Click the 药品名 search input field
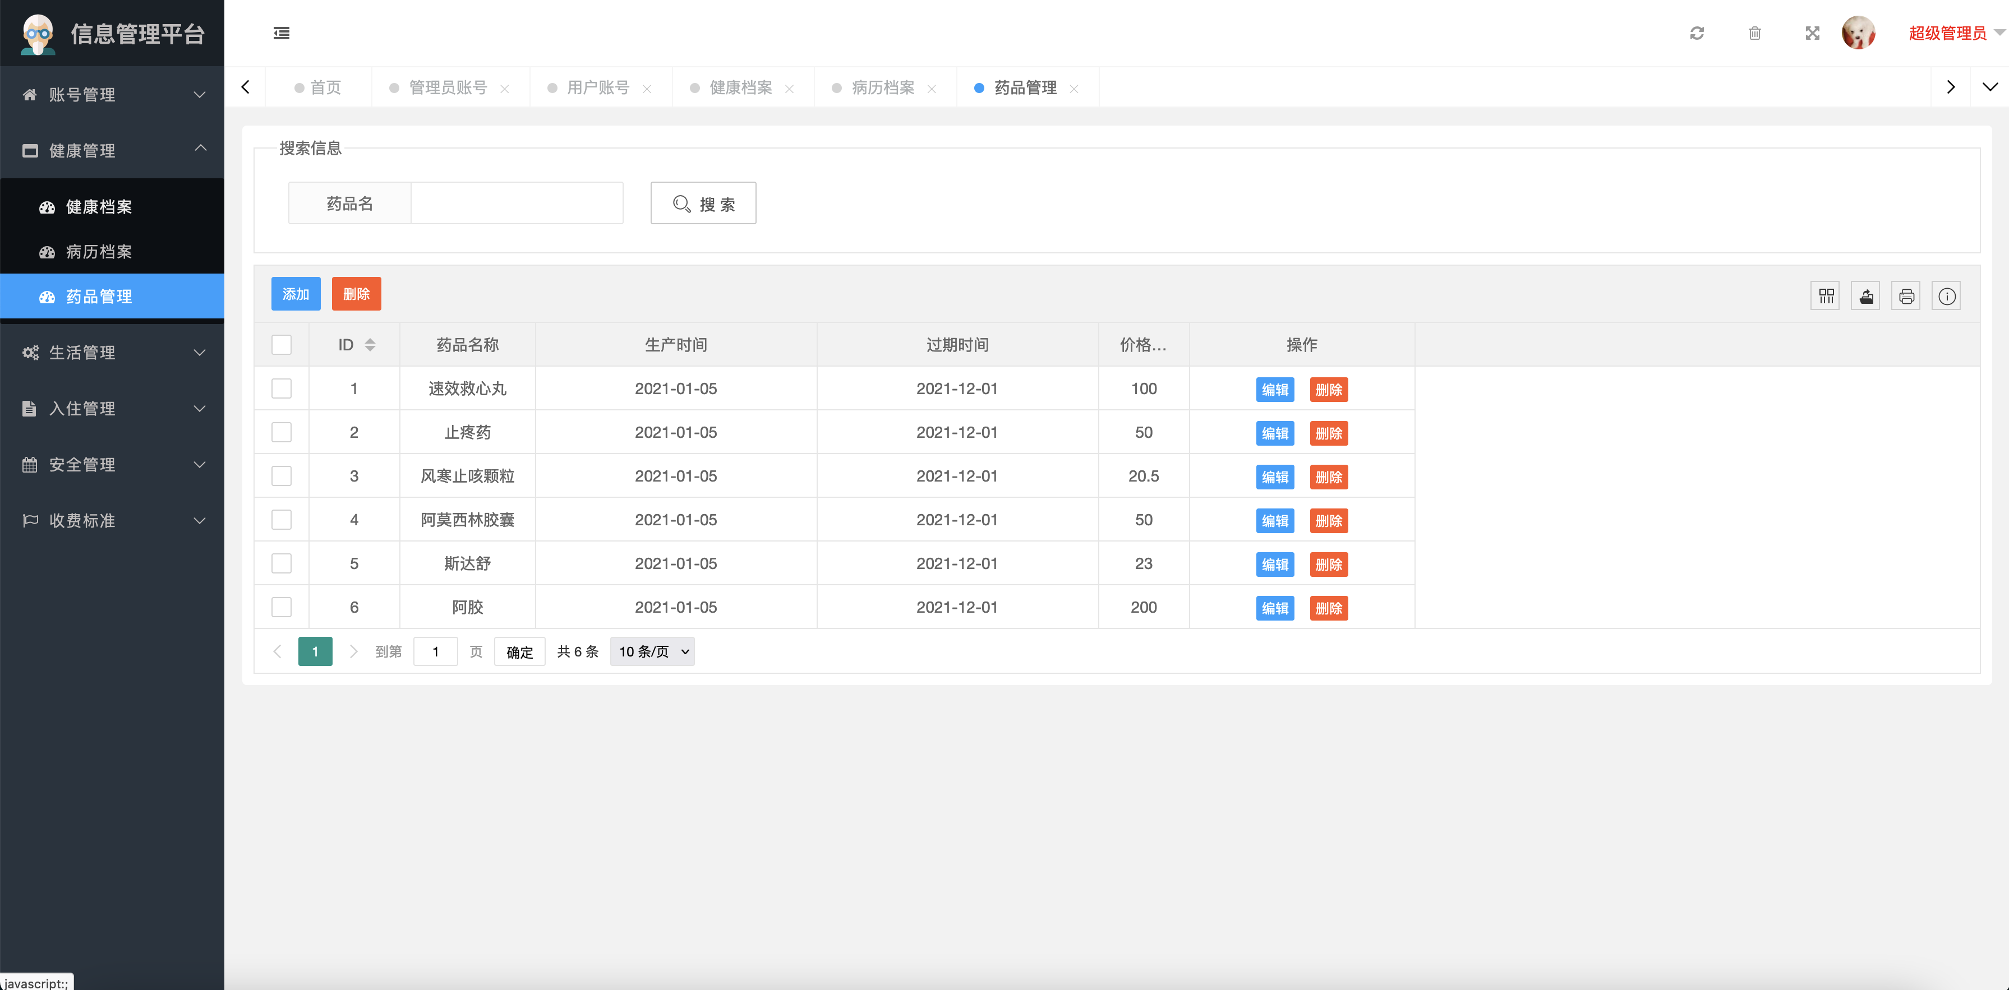 tap(517, 203)
